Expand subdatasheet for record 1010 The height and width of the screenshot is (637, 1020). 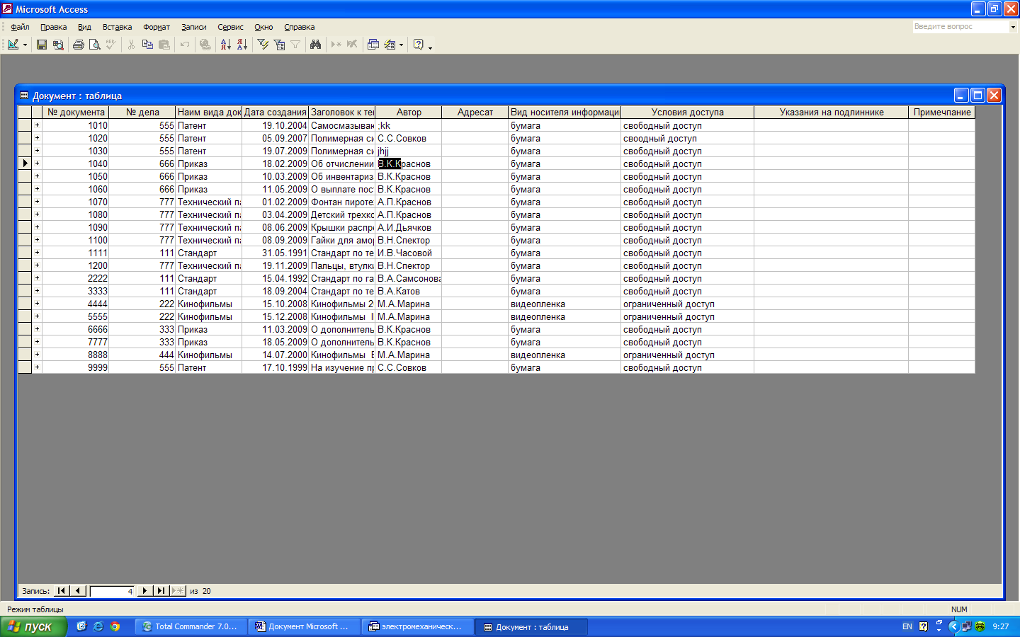tap(37, 125)
